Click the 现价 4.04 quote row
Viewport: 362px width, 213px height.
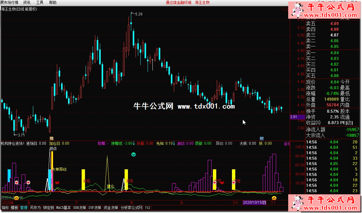322,82
